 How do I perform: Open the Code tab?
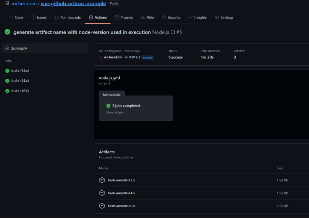coord(16,17)
